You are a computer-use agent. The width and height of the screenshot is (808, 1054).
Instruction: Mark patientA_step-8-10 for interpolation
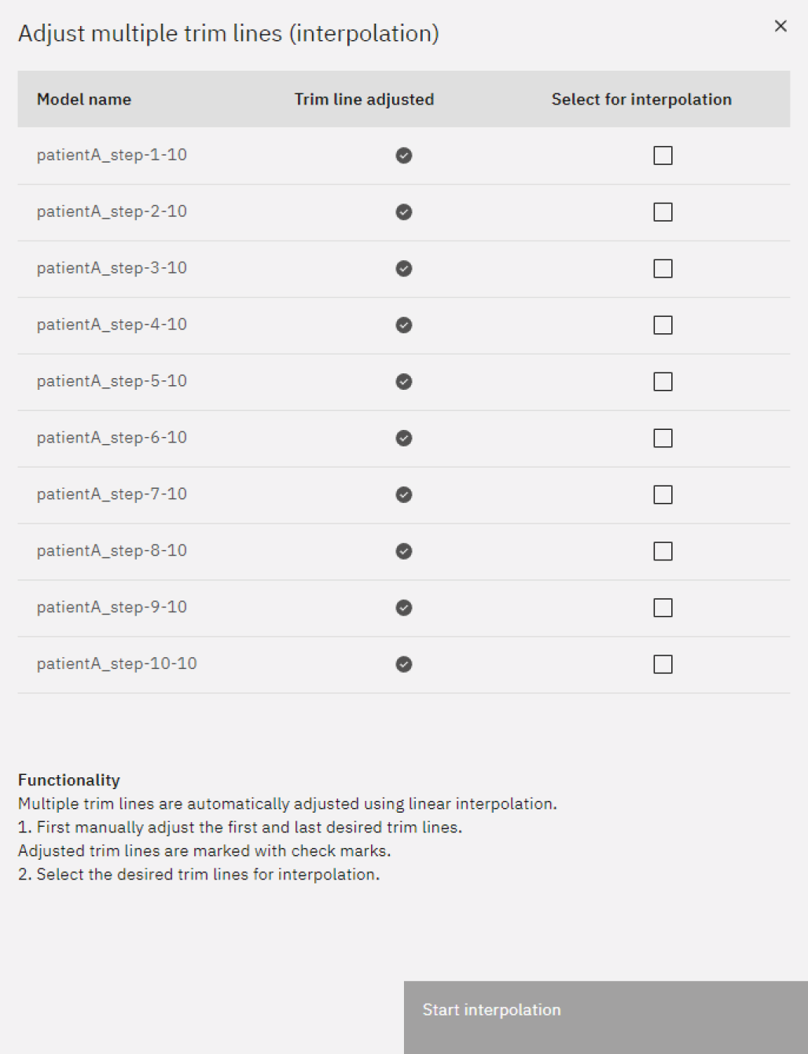coord(663,552)
